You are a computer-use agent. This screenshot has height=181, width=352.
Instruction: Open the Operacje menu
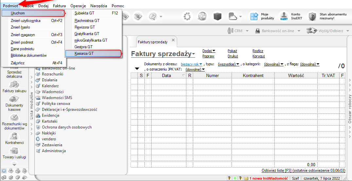pos(78,6)
